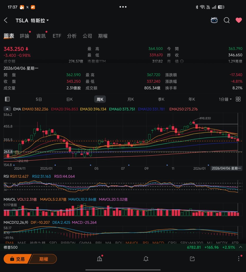Select the 月K chart period

coord(130,99)
